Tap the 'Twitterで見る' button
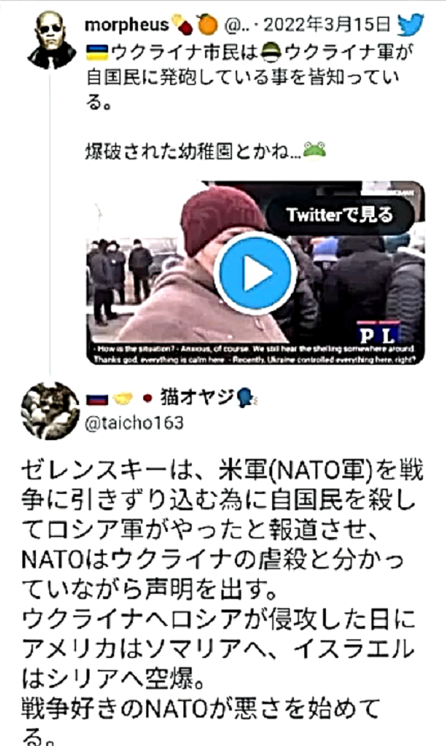The width and height of the screenshot is (446, 746). pos(339,215)
